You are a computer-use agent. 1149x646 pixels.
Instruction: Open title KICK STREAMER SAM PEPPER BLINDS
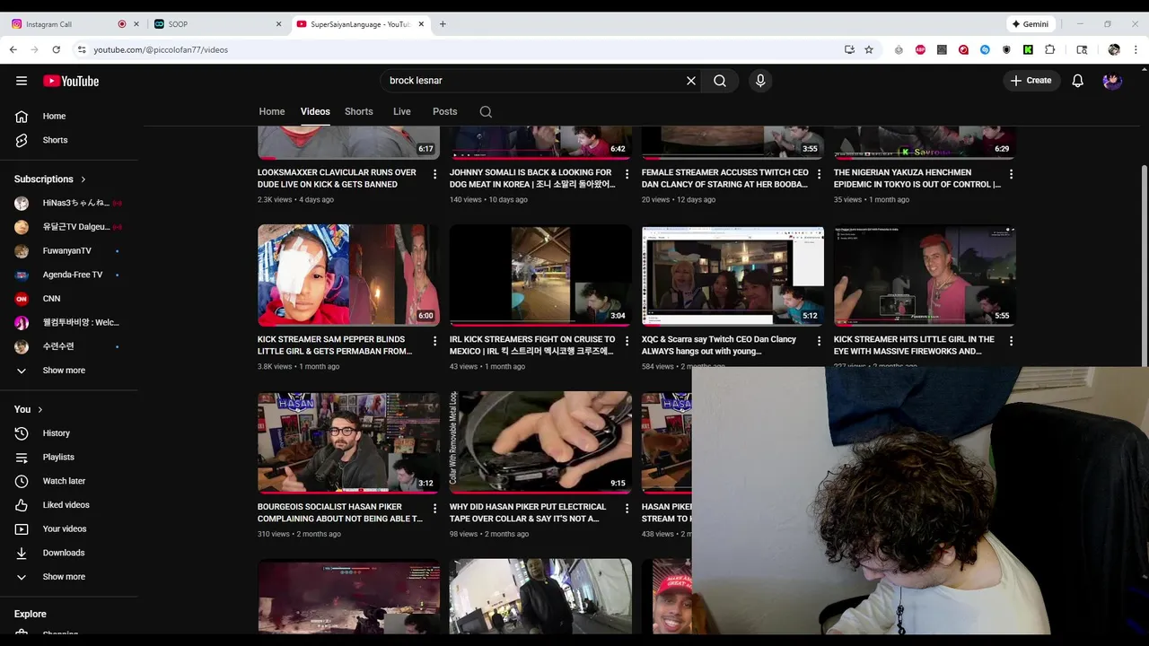(335, 345)
